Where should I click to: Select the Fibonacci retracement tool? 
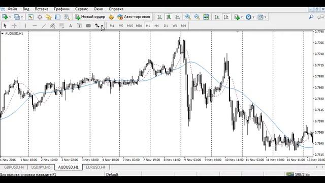tap(61, 26)
